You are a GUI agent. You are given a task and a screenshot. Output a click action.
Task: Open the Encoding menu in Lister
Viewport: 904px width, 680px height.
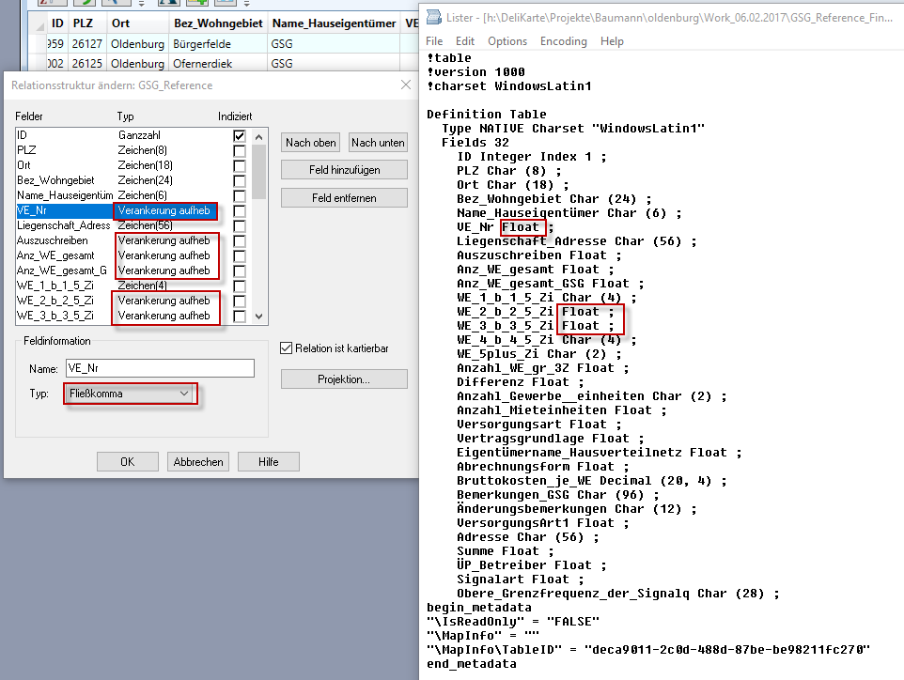[x=563, y=40]
